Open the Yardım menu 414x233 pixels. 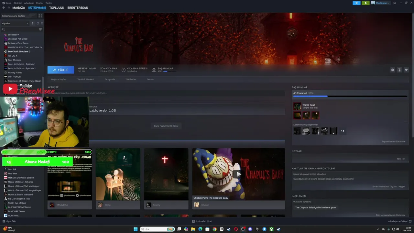(x=49, y=3)
